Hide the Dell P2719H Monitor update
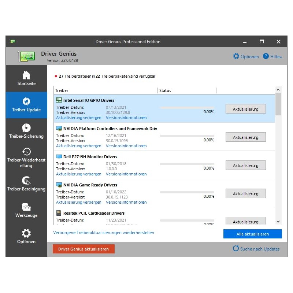 pos(78,174)
